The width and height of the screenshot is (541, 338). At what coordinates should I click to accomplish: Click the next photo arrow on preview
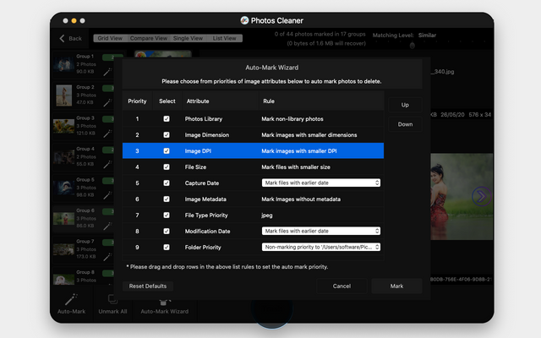(x=481, y=196)
